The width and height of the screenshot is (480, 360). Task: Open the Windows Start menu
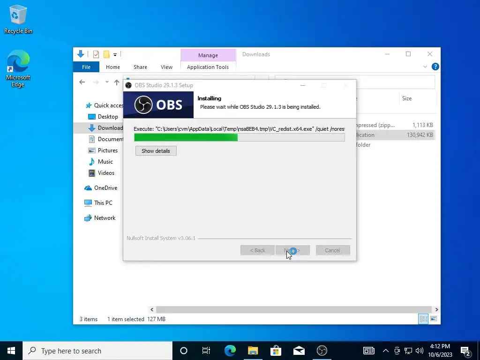(x=11, y=351)
